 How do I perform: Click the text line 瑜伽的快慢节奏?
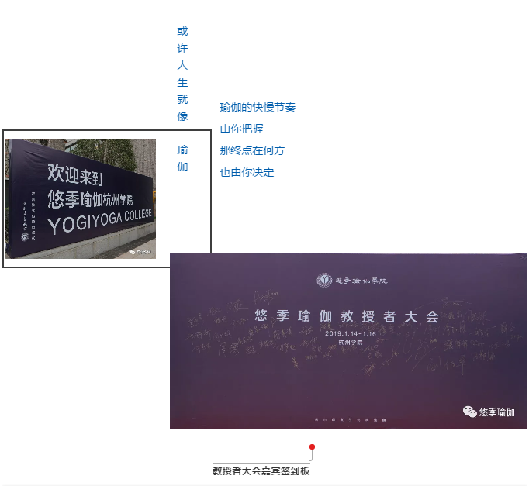coord(258,107)
